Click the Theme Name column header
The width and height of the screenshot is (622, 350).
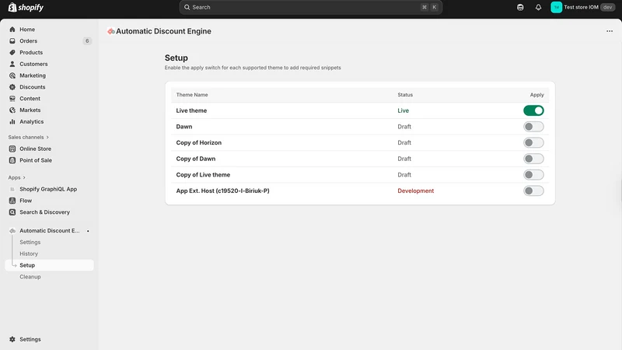(x=192, y=95)
